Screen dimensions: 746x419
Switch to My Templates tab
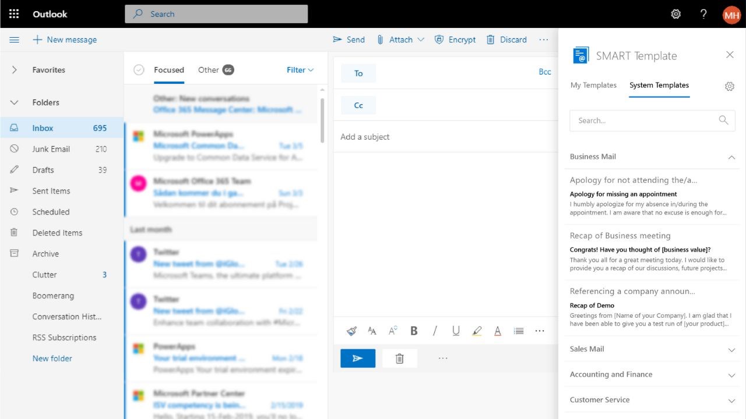click(x=593, y=85)
